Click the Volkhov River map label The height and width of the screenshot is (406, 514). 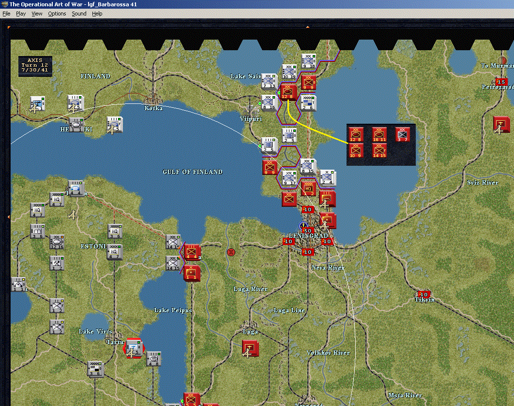point(328,353)
